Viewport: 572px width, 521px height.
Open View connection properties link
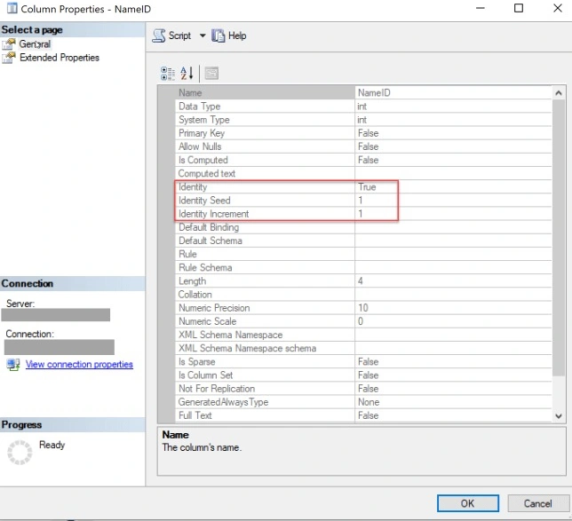tap(79, 364)
